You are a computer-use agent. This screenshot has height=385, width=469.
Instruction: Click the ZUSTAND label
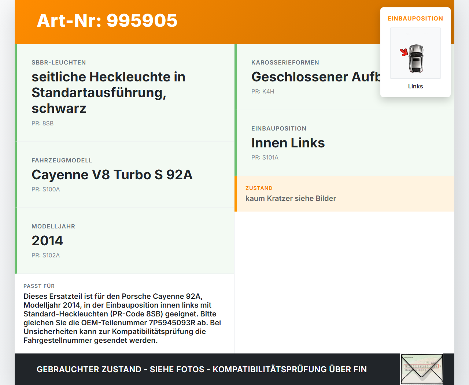pos(259,188)
